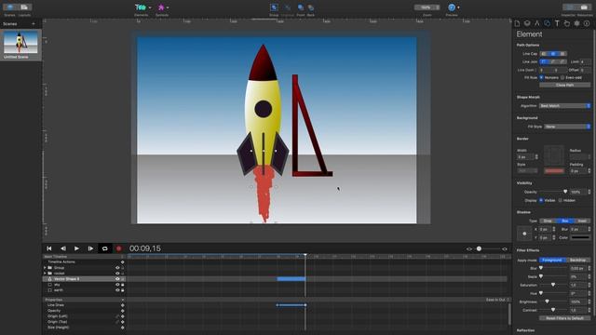The image size is (596, 335).
Task: Select Backdrop filter apply mode
Action: click(x=577, y=261)
